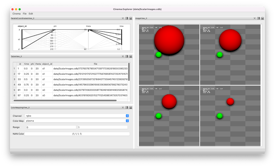This screenshot has width=275, height=167.
Task: Split TableView_0 panel vertically
Action: click(x=126, y=56)
